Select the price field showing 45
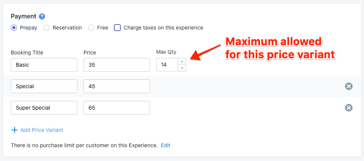The height and width of the screenshot is (161, 364). pyautogui.click(x=117, y=86)
